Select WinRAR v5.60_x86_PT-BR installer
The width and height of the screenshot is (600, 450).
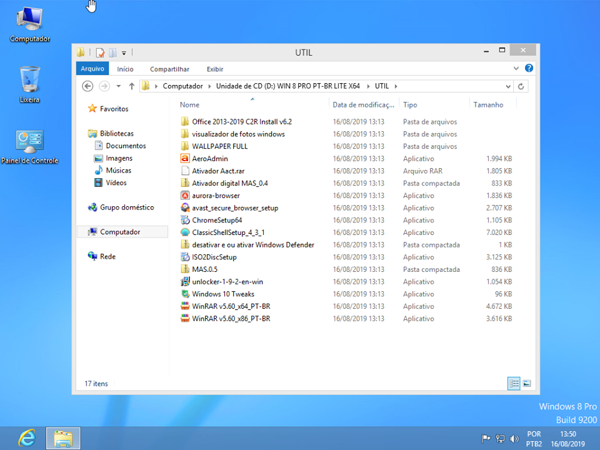[226, 318]
